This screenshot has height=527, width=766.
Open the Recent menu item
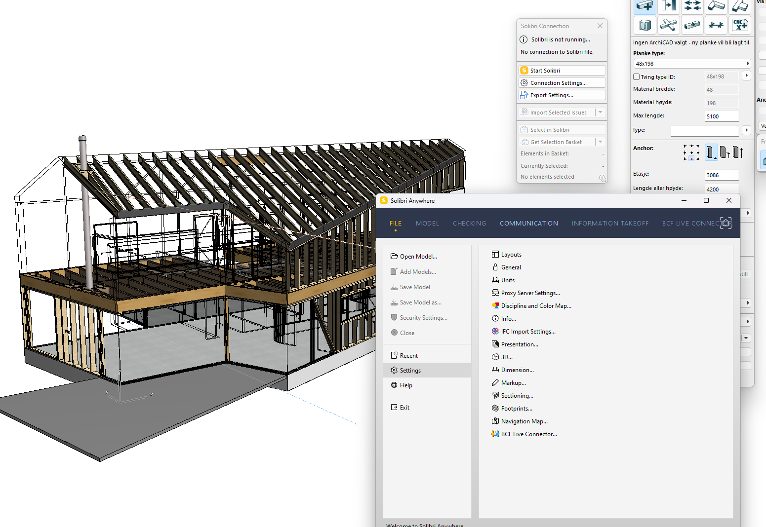click(x=408, y=356)
